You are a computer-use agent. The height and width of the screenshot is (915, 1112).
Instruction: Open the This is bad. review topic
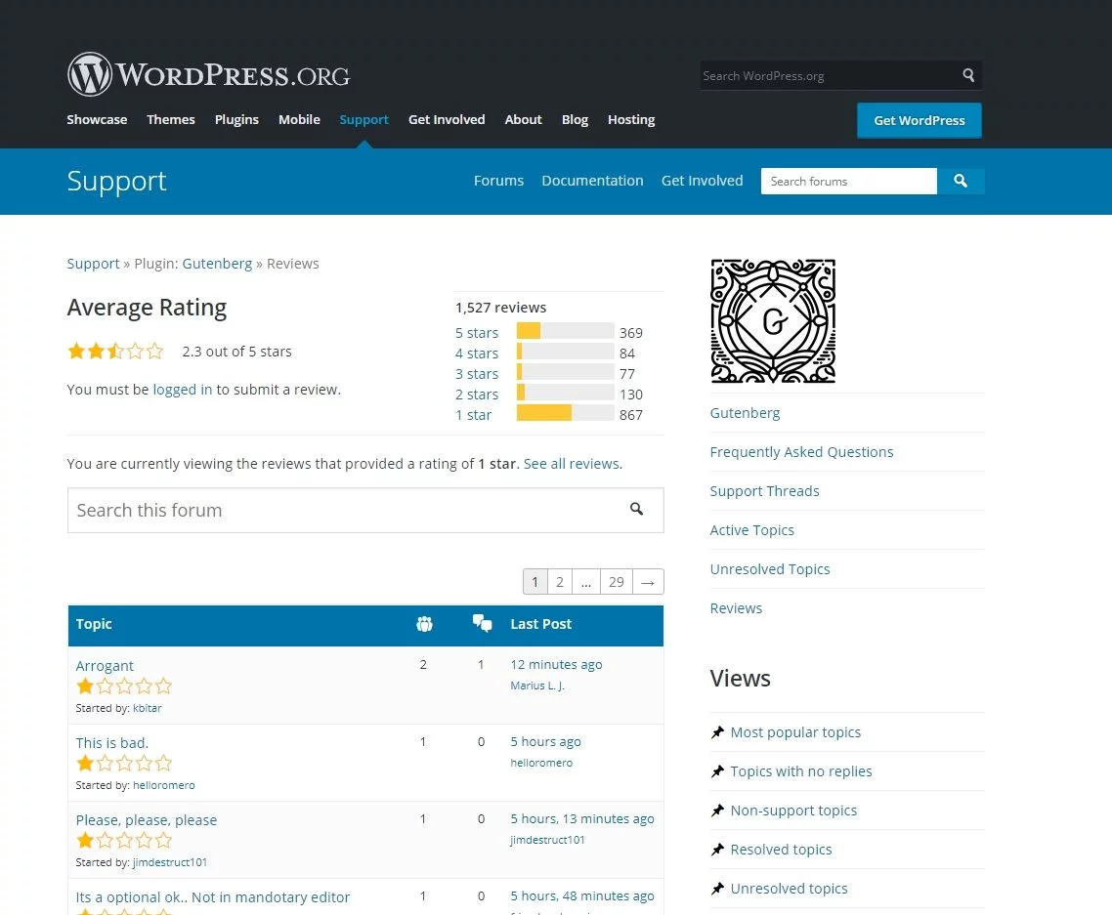point(112,743)
